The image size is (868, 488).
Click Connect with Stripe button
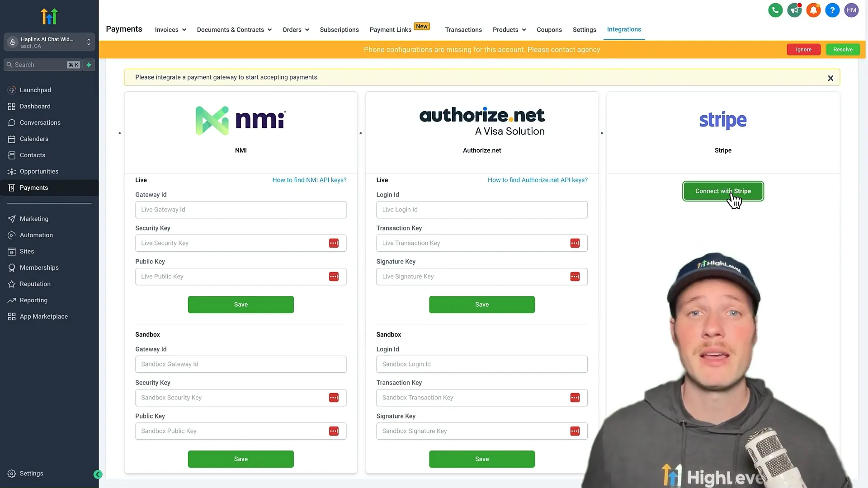(x=723, y=191)
